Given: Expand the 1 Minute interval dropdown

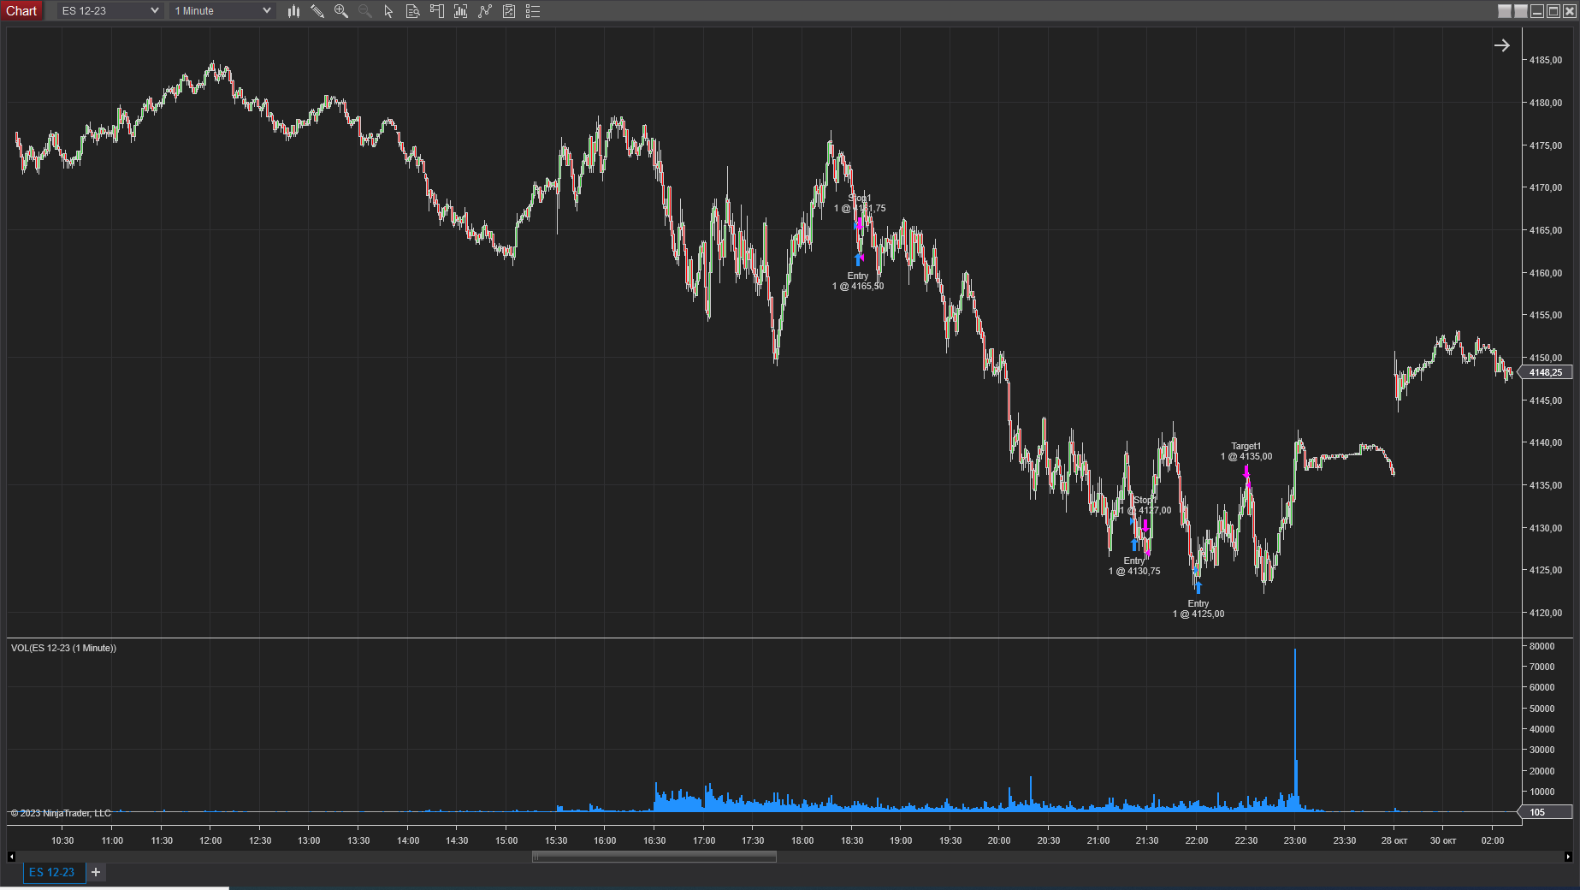Looking at the screenshot, I should point(222,11).
